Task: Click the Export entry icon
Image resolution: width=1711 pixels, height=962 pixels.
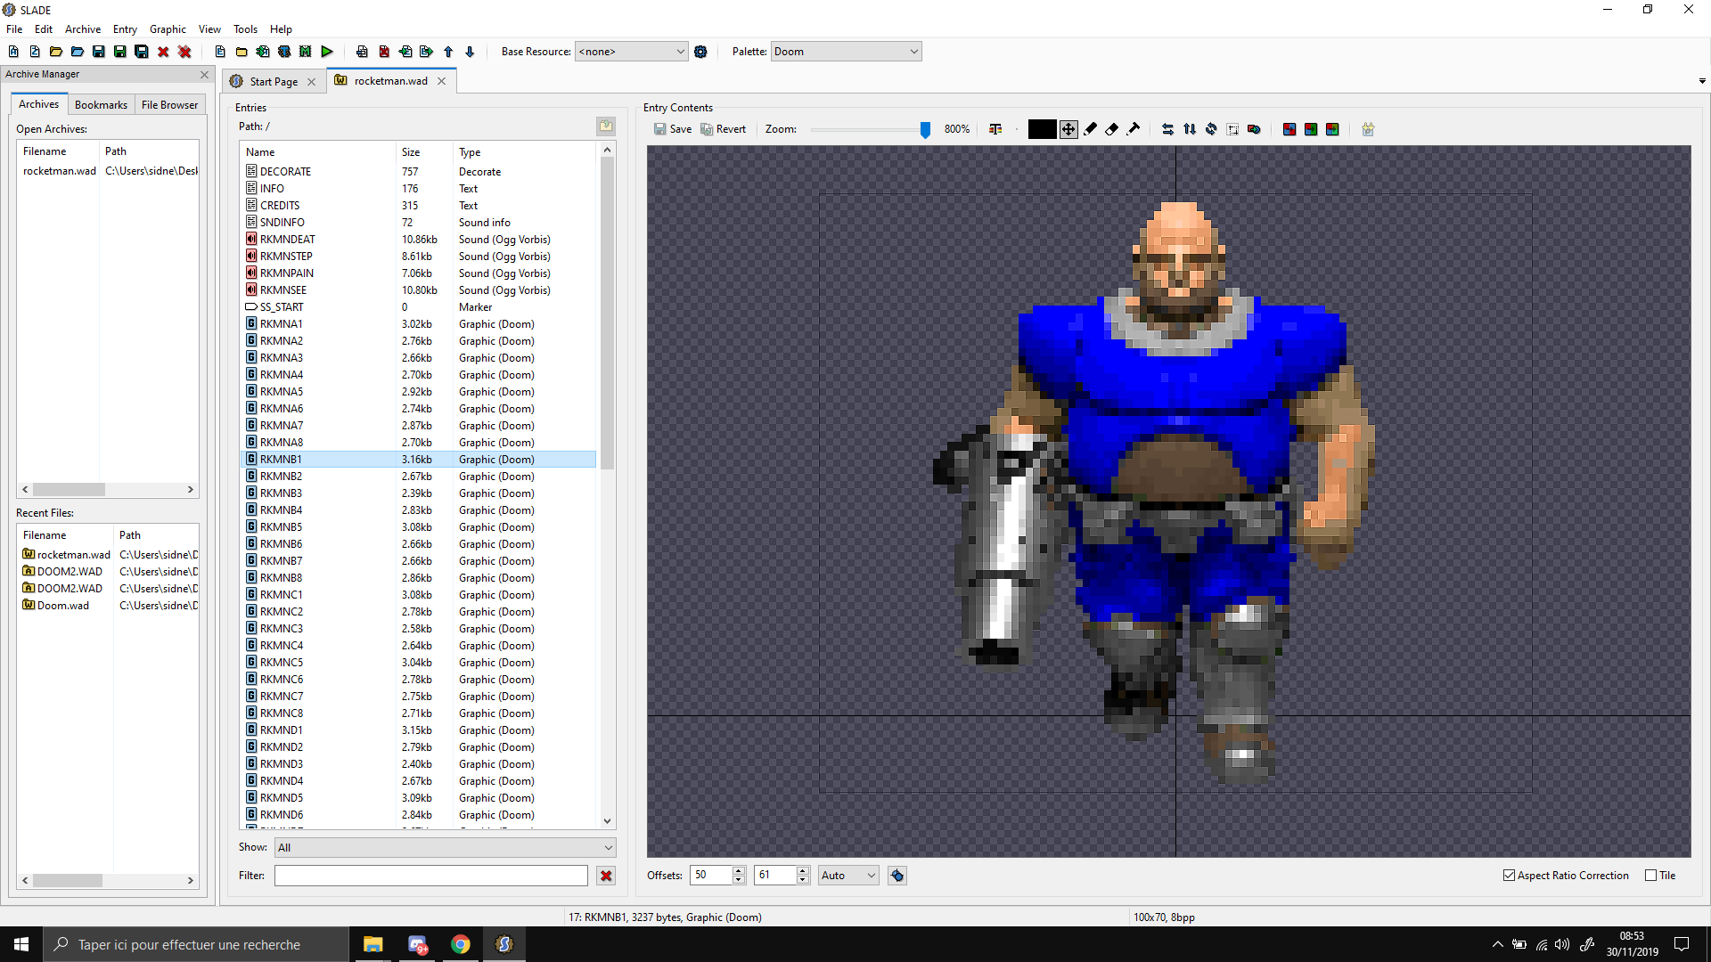Action: pyautogui.click(x=427, y=52)
